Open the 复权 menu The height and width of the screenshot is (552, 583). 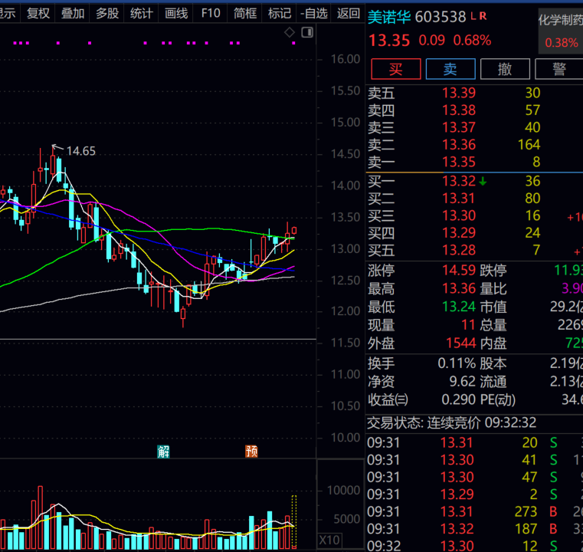tap(38, 14)
